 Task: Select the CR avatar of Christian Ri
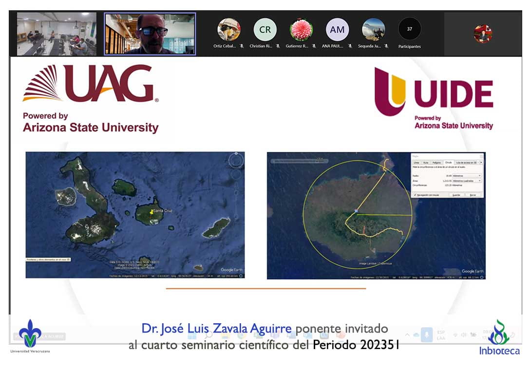(265, 30)
